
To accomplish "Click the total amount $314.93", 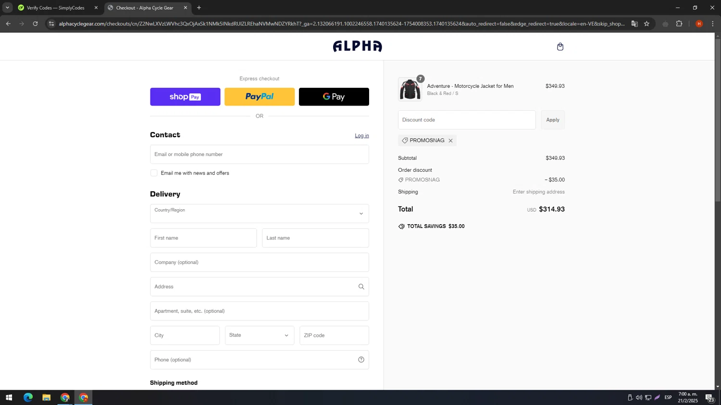I will point(552,209).
